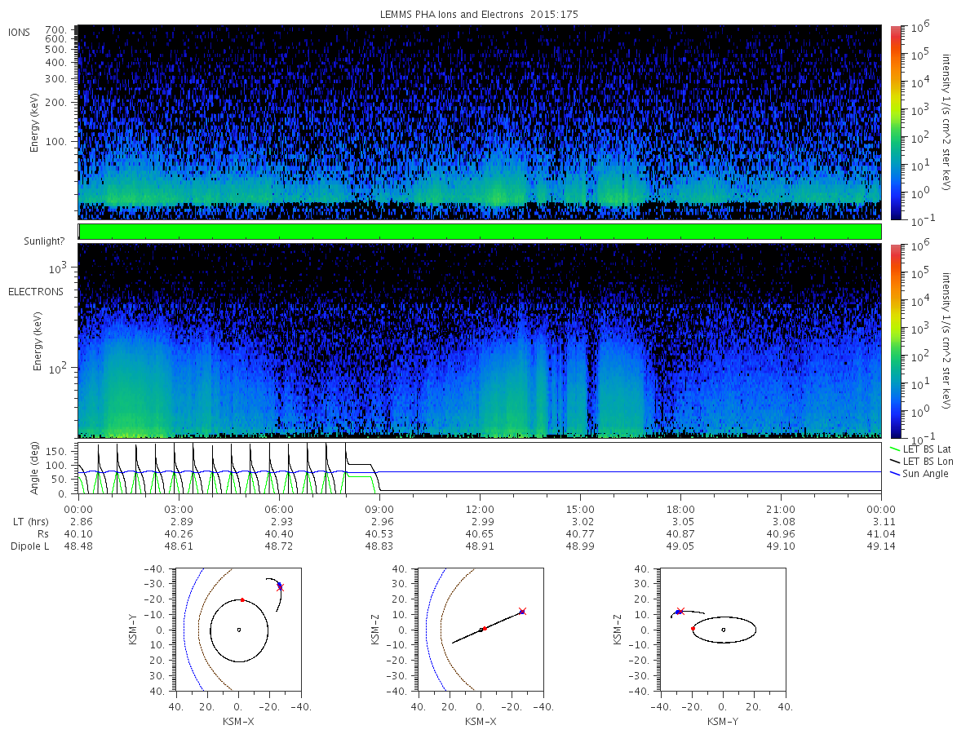979x734 pixels.
Task: Click the 'Rs' row label
Action: [44, 533]
